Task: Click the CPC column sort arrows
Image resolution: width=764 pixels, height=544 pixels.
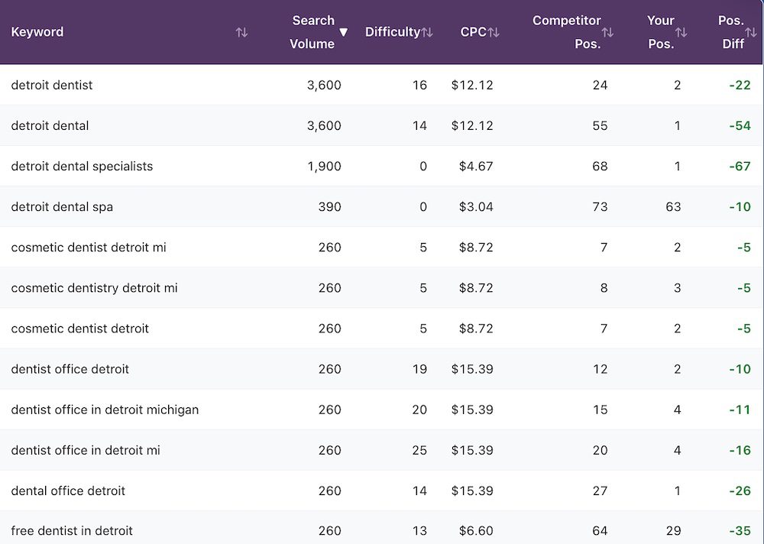Action: pos(494,32)
